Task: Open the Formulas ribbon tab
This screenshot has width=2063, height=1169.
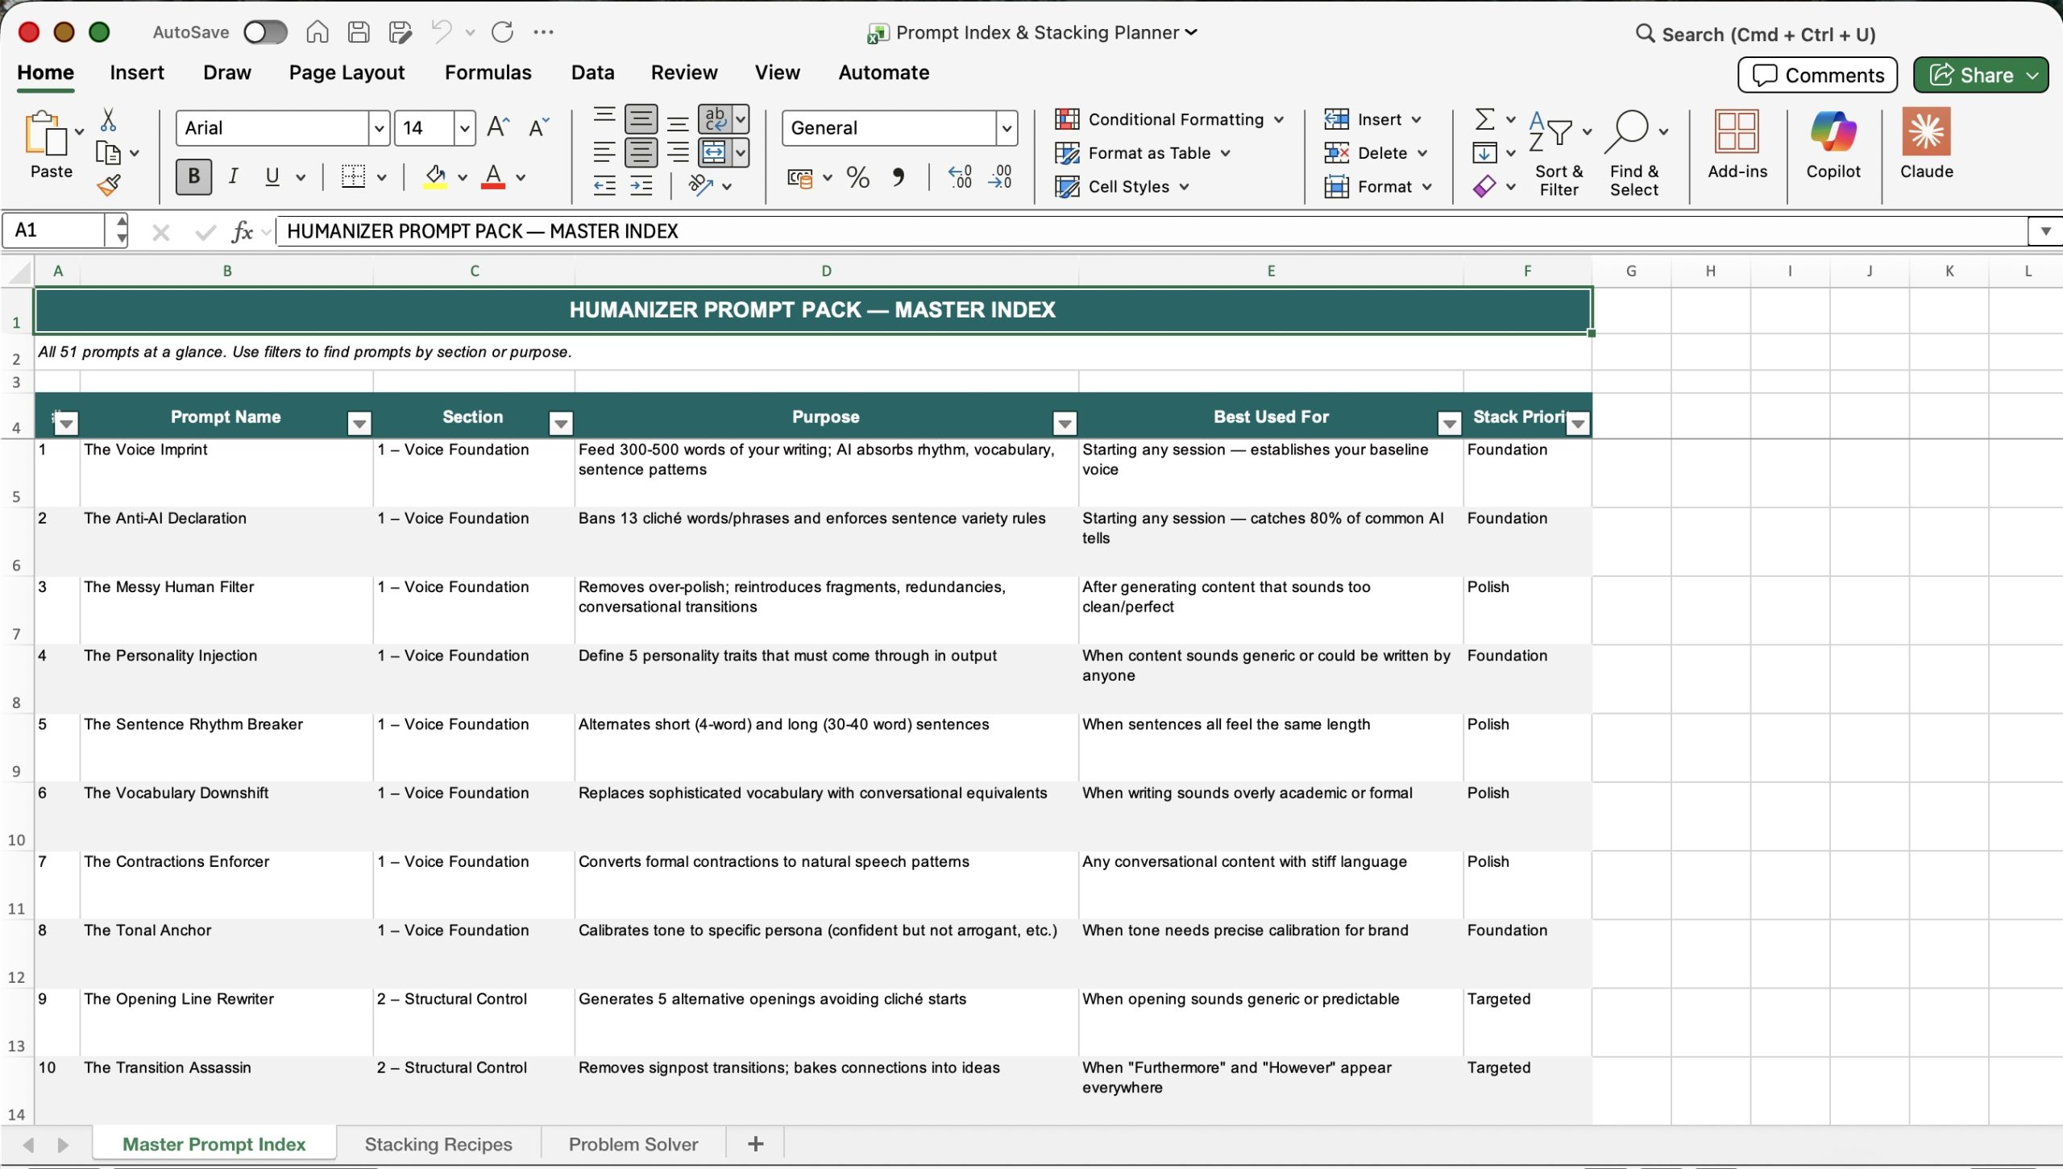Action: click(x=488, y=73)
